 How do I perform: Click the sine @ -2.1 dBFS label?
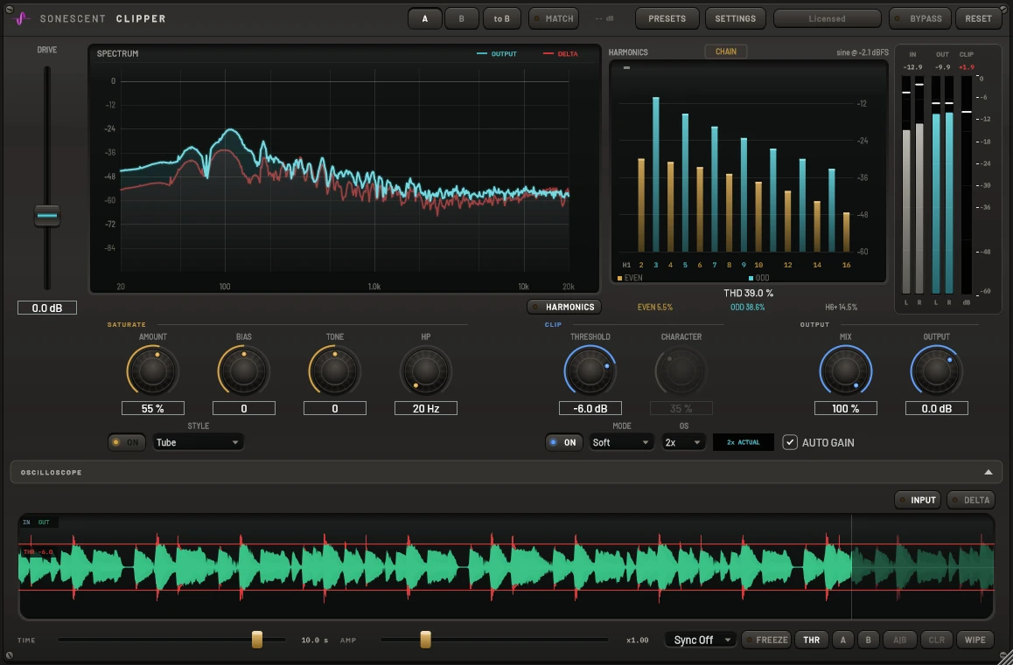tap(863, 52)
